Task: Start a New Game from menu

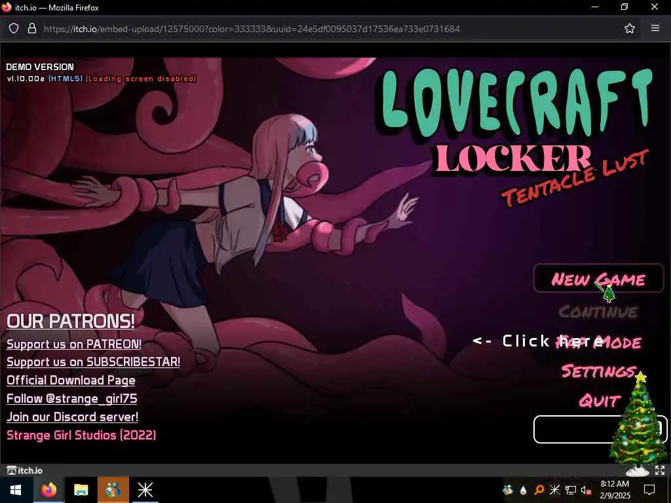Action: [x=598, y=279]
